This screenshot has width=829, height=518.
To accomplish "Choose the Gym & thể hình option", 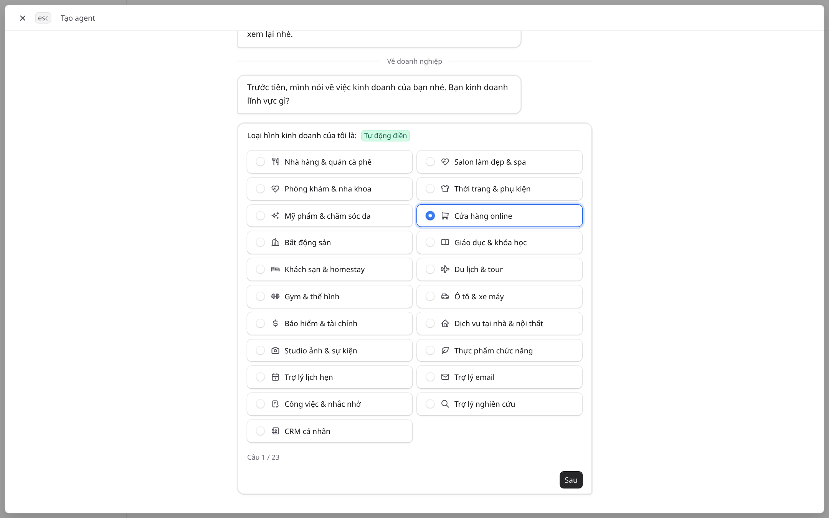I will point(330,296).
